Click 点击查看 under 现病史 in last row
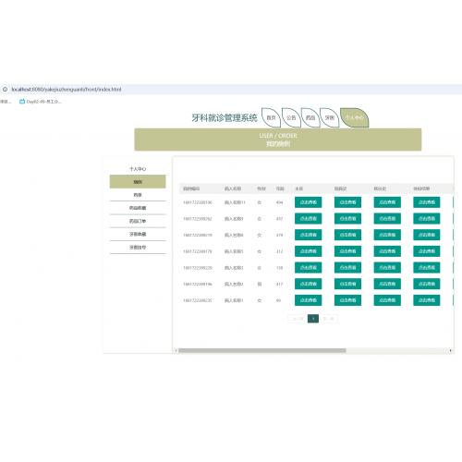 (x=347, y=300)
